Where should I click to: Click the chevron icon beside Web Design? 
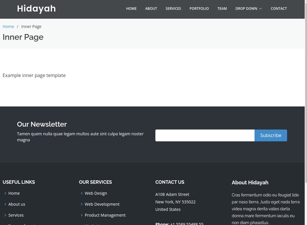82,193
